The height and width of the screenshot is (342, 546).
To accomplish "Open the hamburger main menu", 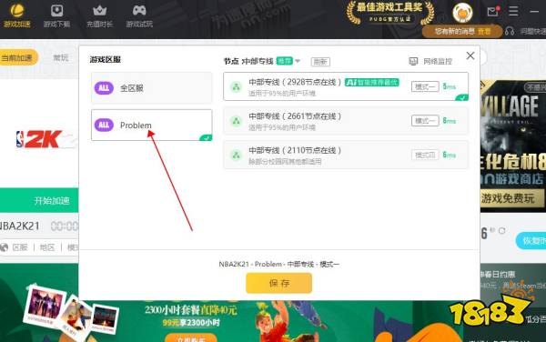I will (513, 11).
